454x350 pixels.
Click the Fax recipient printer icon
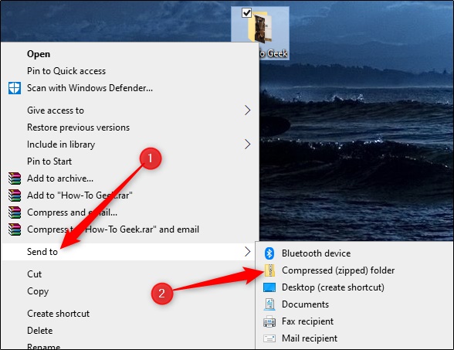(269, 321)
